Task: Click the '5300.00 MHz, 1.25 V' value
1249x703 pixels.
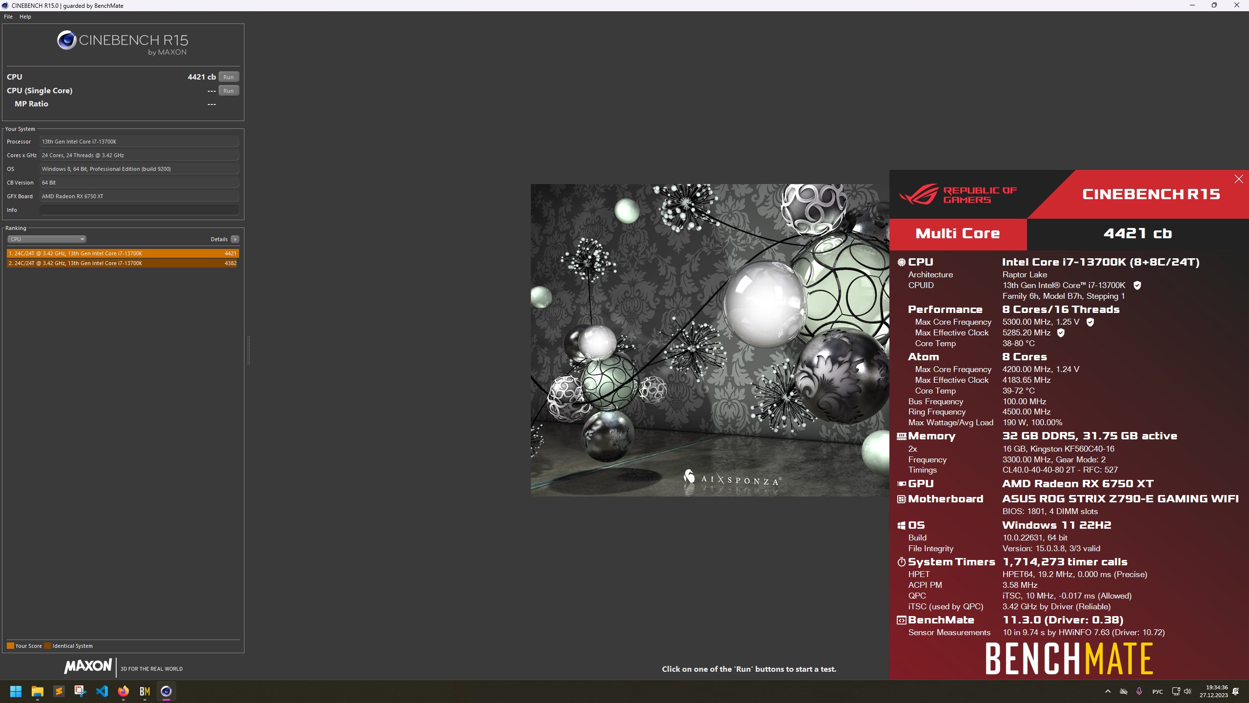Action: (1041, 322)
